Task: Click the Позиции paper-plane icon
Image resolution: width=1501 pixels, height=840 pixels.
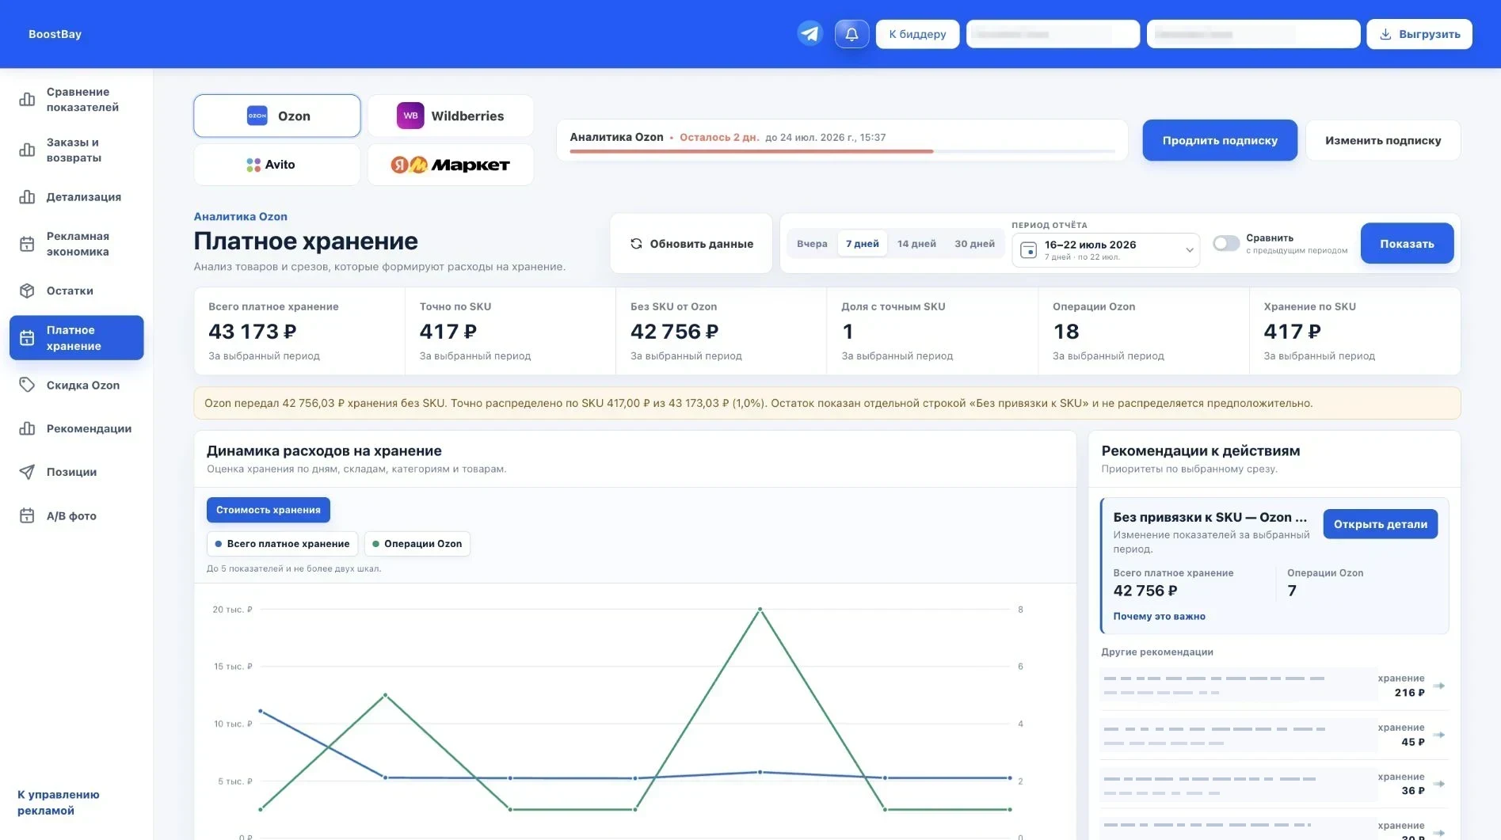Action: [27, 472]
